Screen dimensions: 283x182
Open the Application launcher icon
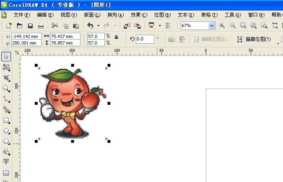tap(151, 25)
